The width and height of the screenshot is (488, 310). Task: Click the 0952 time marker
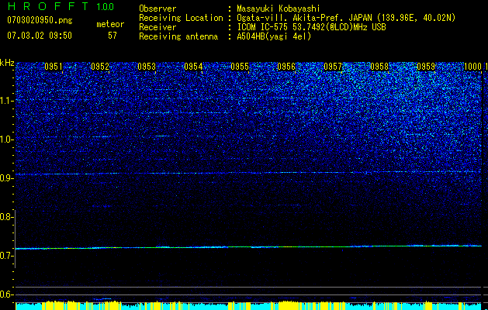coord(100,67)
